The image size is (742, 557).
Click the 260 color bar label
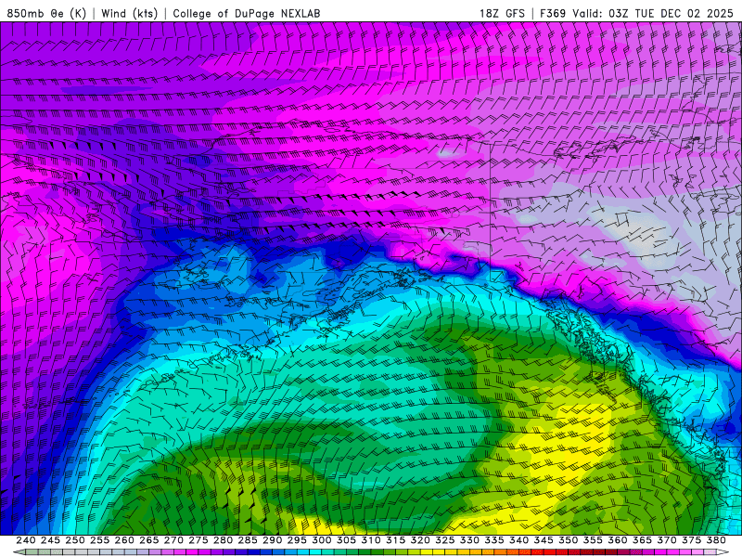point(124,540)
